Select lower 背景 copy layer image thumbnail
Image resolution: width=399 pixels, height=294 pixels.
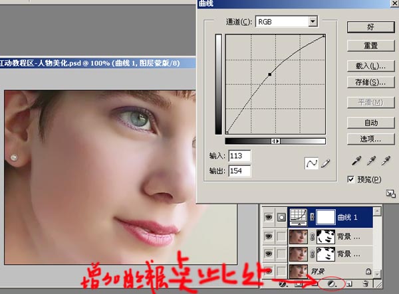[x=299, y=254]
